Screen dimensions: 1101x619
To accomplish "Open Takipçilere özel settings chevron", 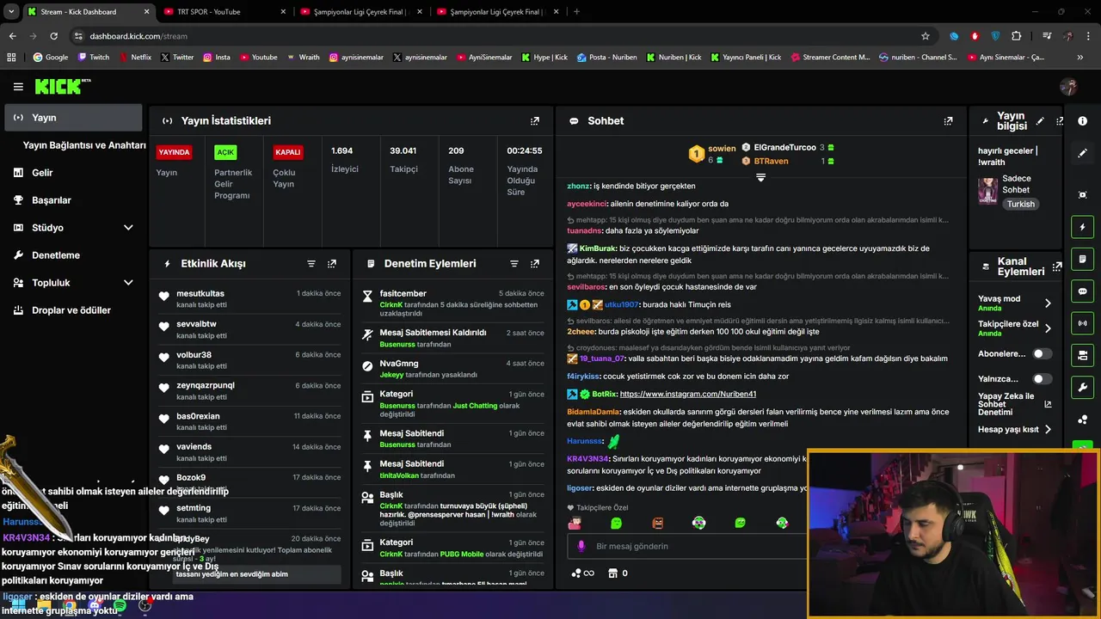I will [x=1048, y=328].
